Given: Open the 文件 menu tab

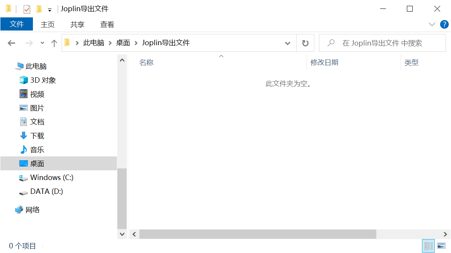Looking at the screenshot, I should pyautogui.click(x=17, y=24).
